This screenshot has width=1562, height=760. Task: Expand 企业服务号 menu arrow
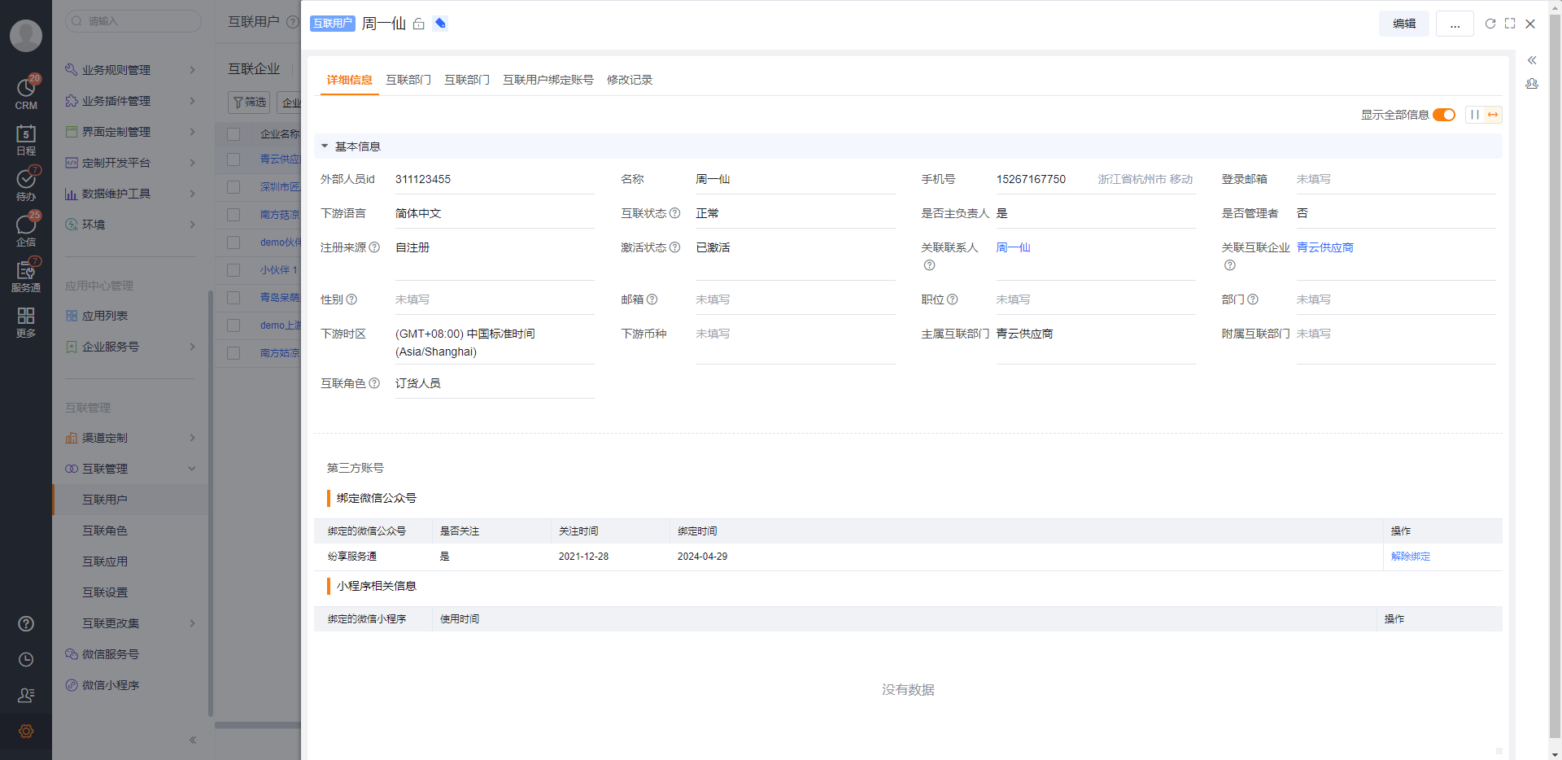pyautogui.click(x=193, y=347)
